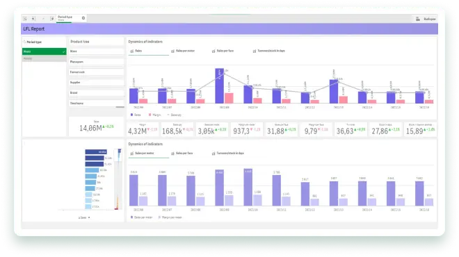Image resolution: width=459 pixels, height=257 pixels.
Task: Click chart icon of lower Sales per meter tab
Action: pos(132,154)
